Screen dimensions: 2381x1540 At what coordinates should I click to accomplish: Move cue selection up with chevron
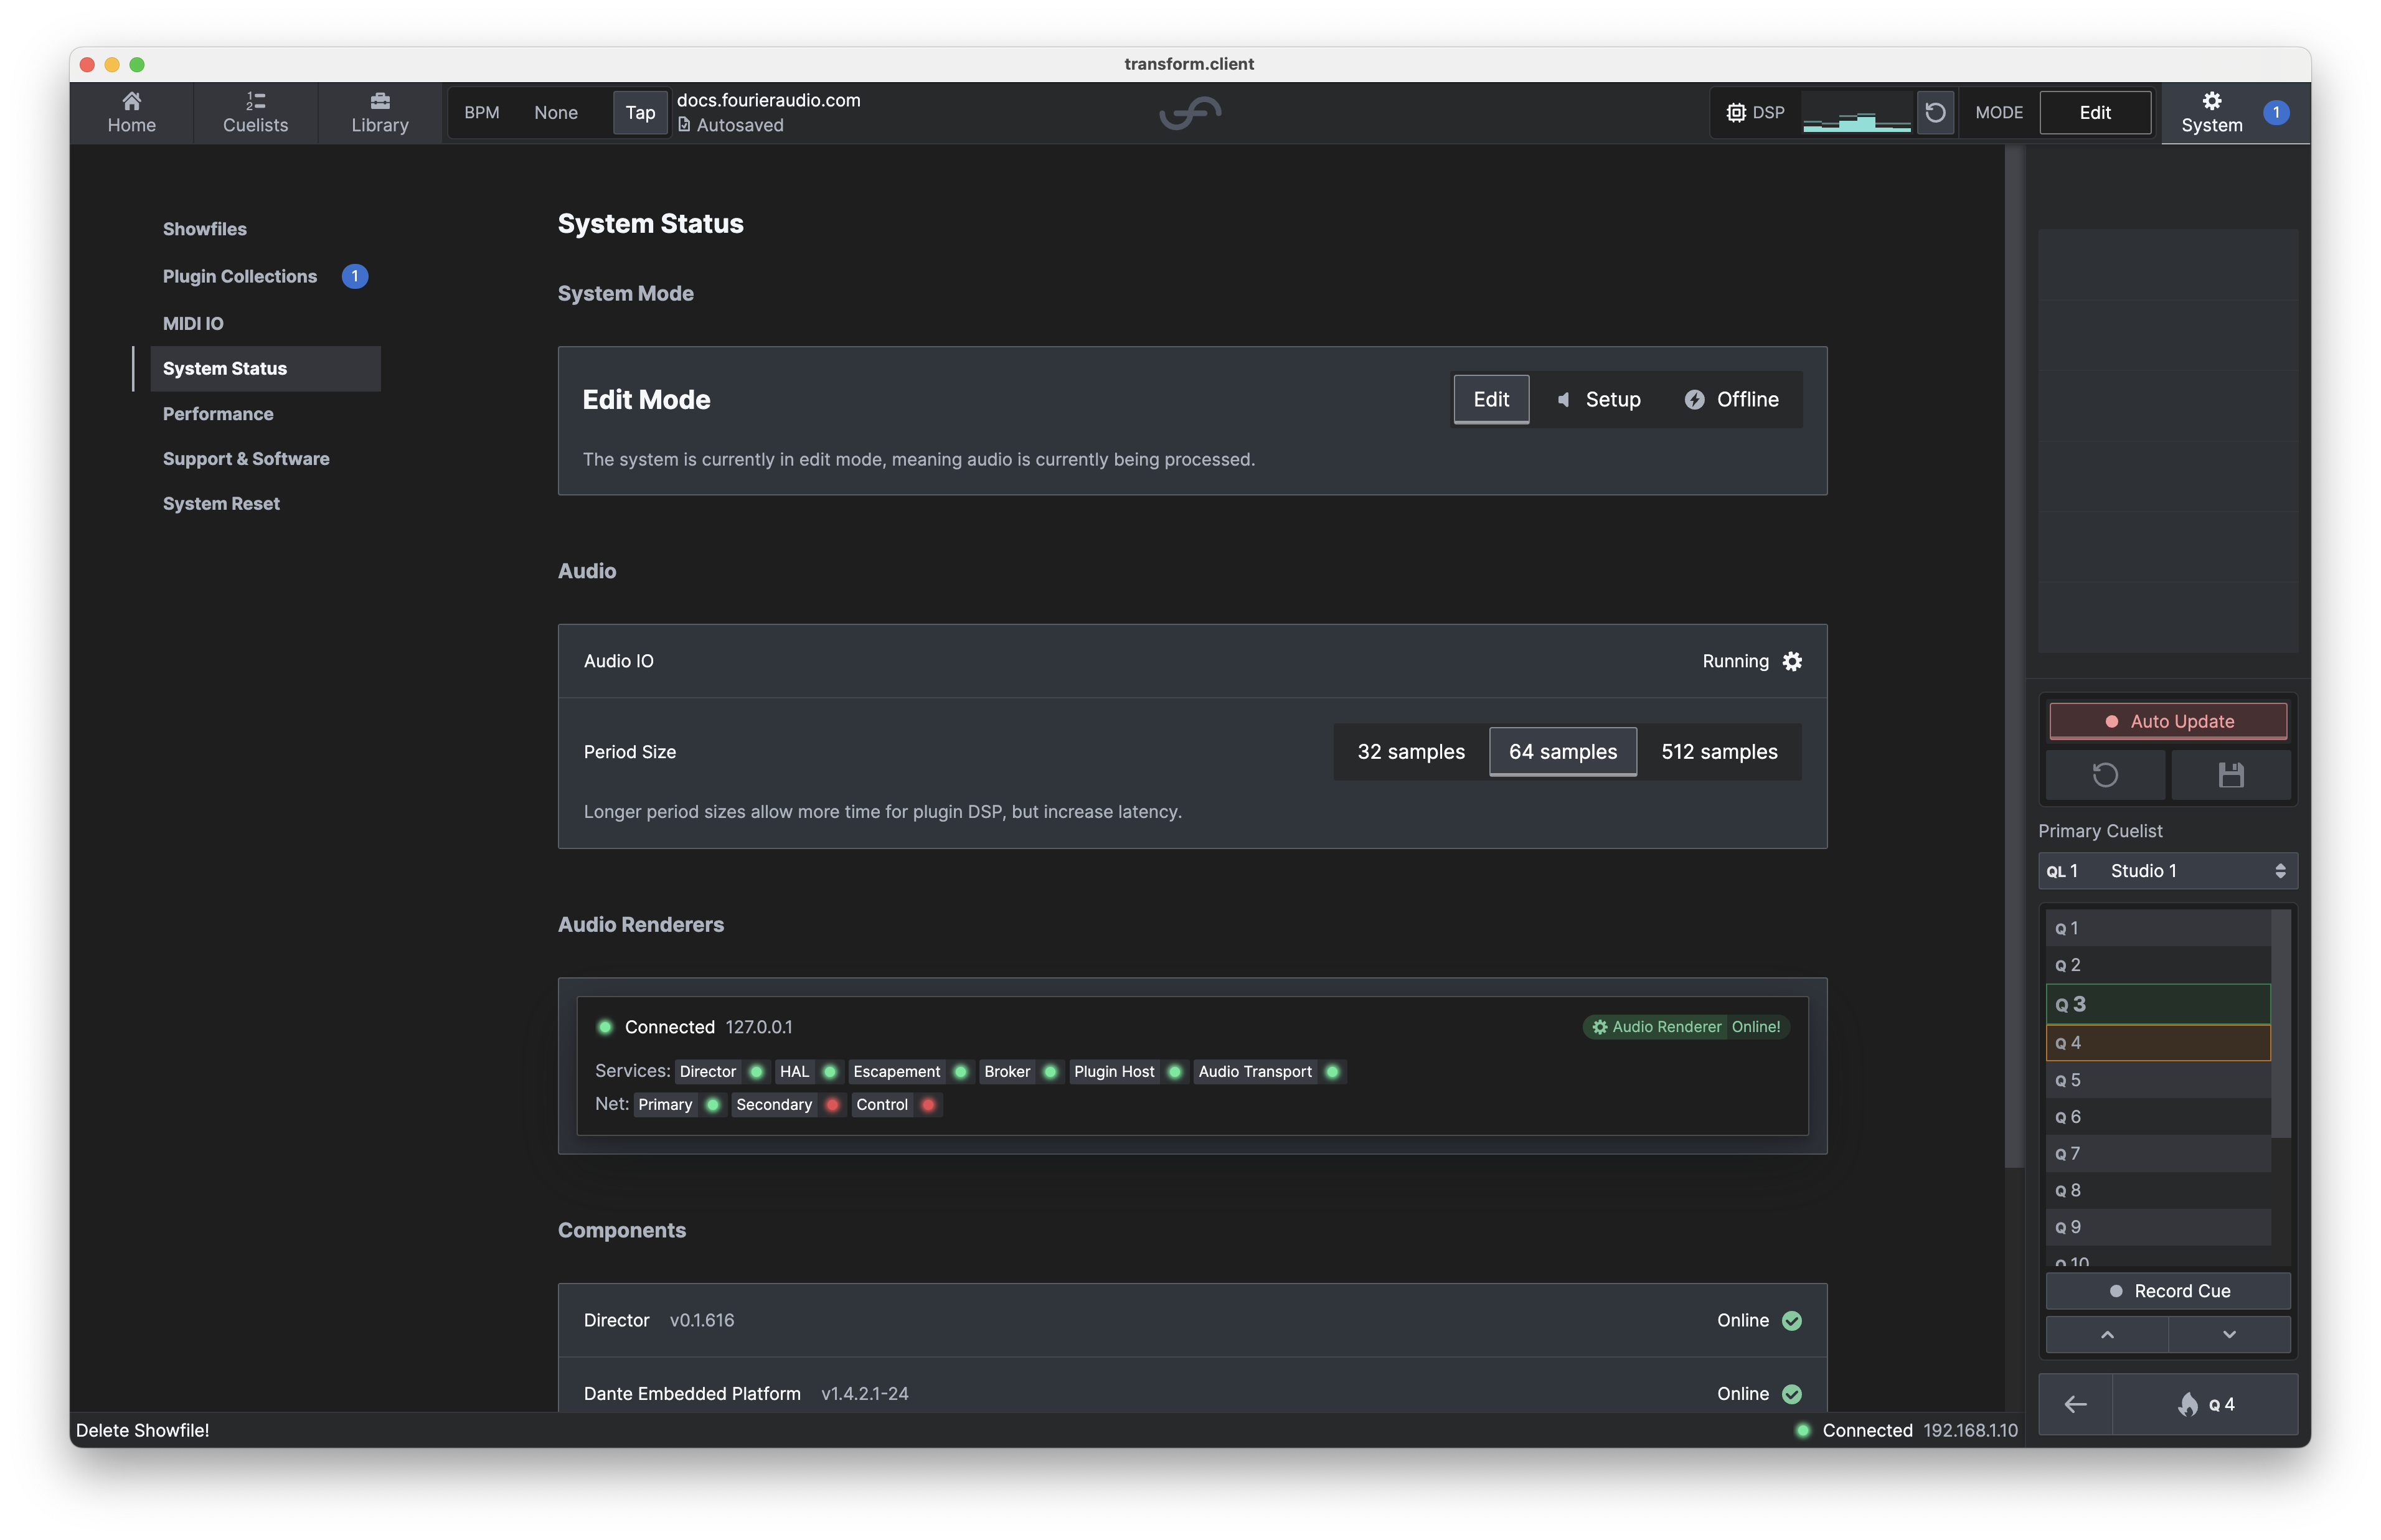(2106, 1334)
